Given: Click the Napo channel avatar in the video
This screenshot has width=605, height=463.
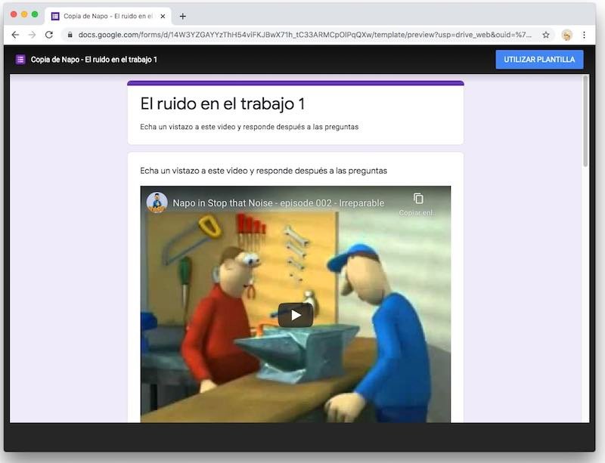Looking at the screenshot, I should (157, 202).
